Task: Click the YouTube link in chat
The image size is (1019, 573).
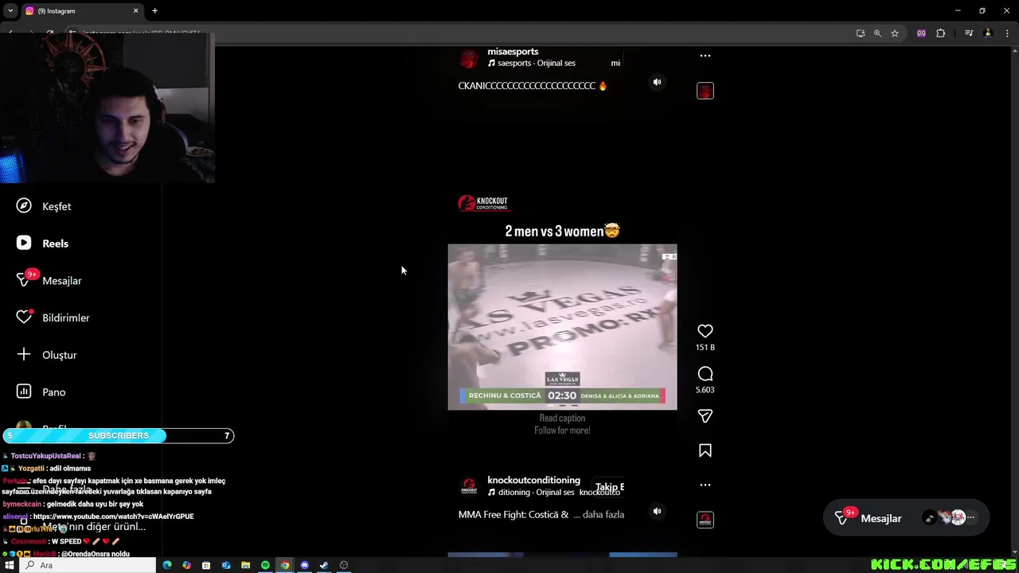Action: coord(114,516)
